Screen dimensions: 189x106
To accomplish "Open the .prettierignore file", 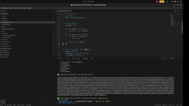I will (x=6, y=42).
